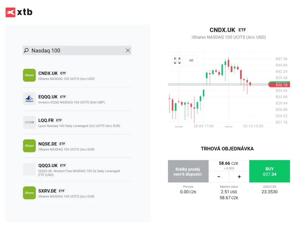Click inside the Nasdaq 100 search box
The width and height of the screenshot is (307, 228).
[x=72, y=50]
